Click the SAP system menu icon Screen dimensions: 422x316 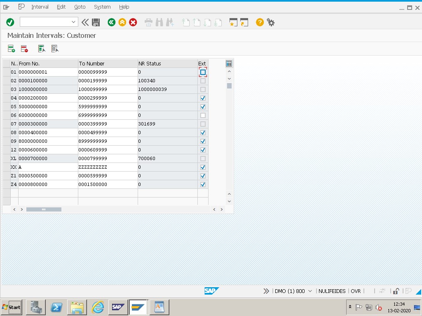tap(6, 7)
